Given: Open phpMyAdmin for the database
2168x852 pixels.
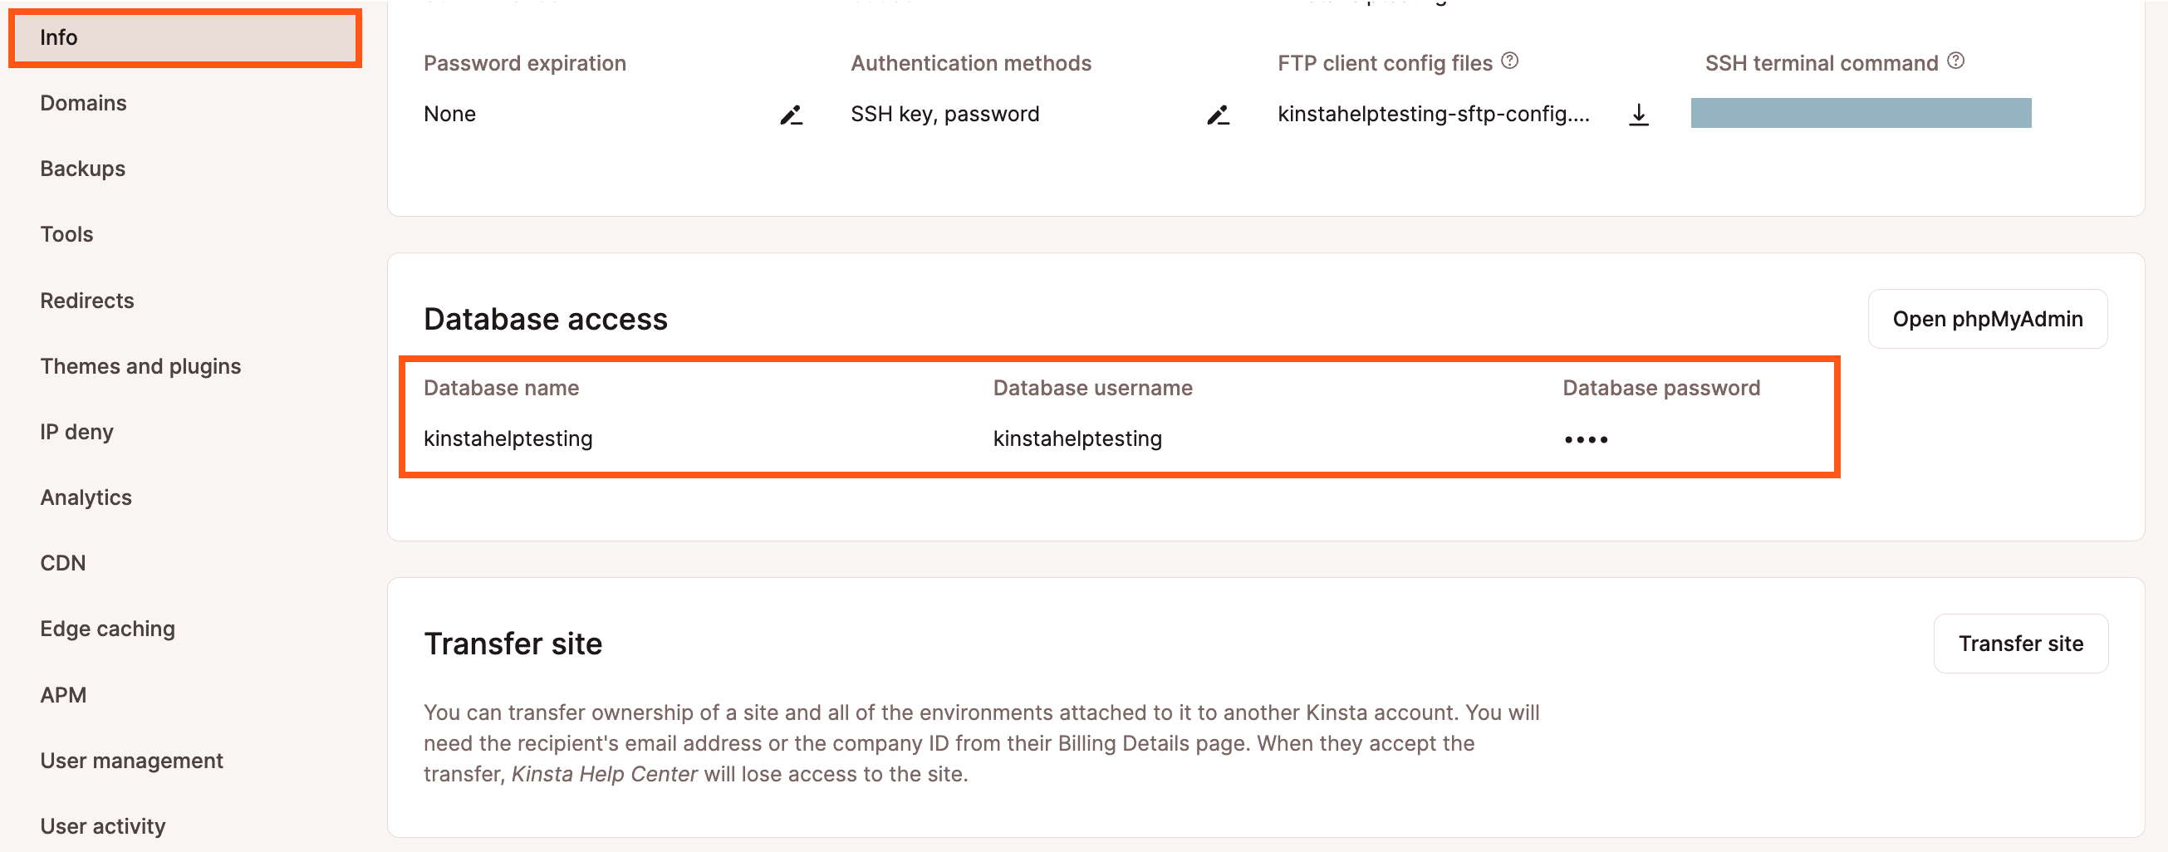Looking at the screenshot, I should click(x=1987, y=319).
